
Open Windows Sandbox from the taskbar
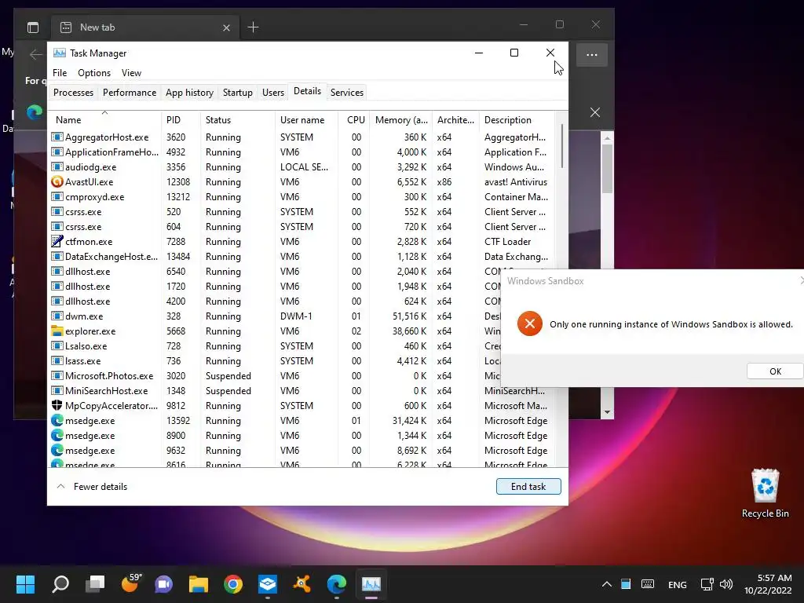[x=268, y=584]
